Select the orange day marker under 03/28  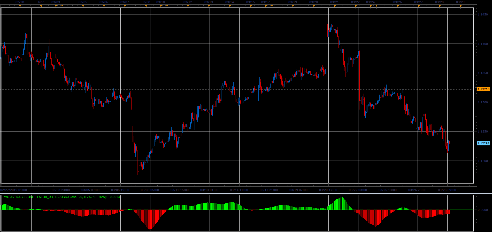click(x=440, y=6)
